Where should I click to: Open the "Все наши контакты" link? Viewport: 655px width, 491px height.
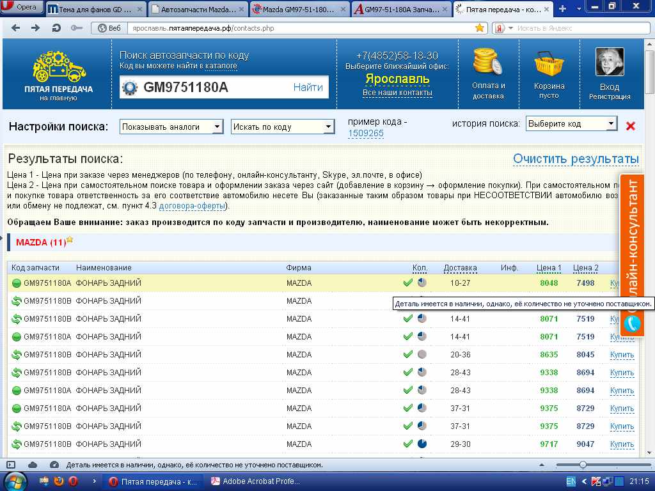point(397,93)
